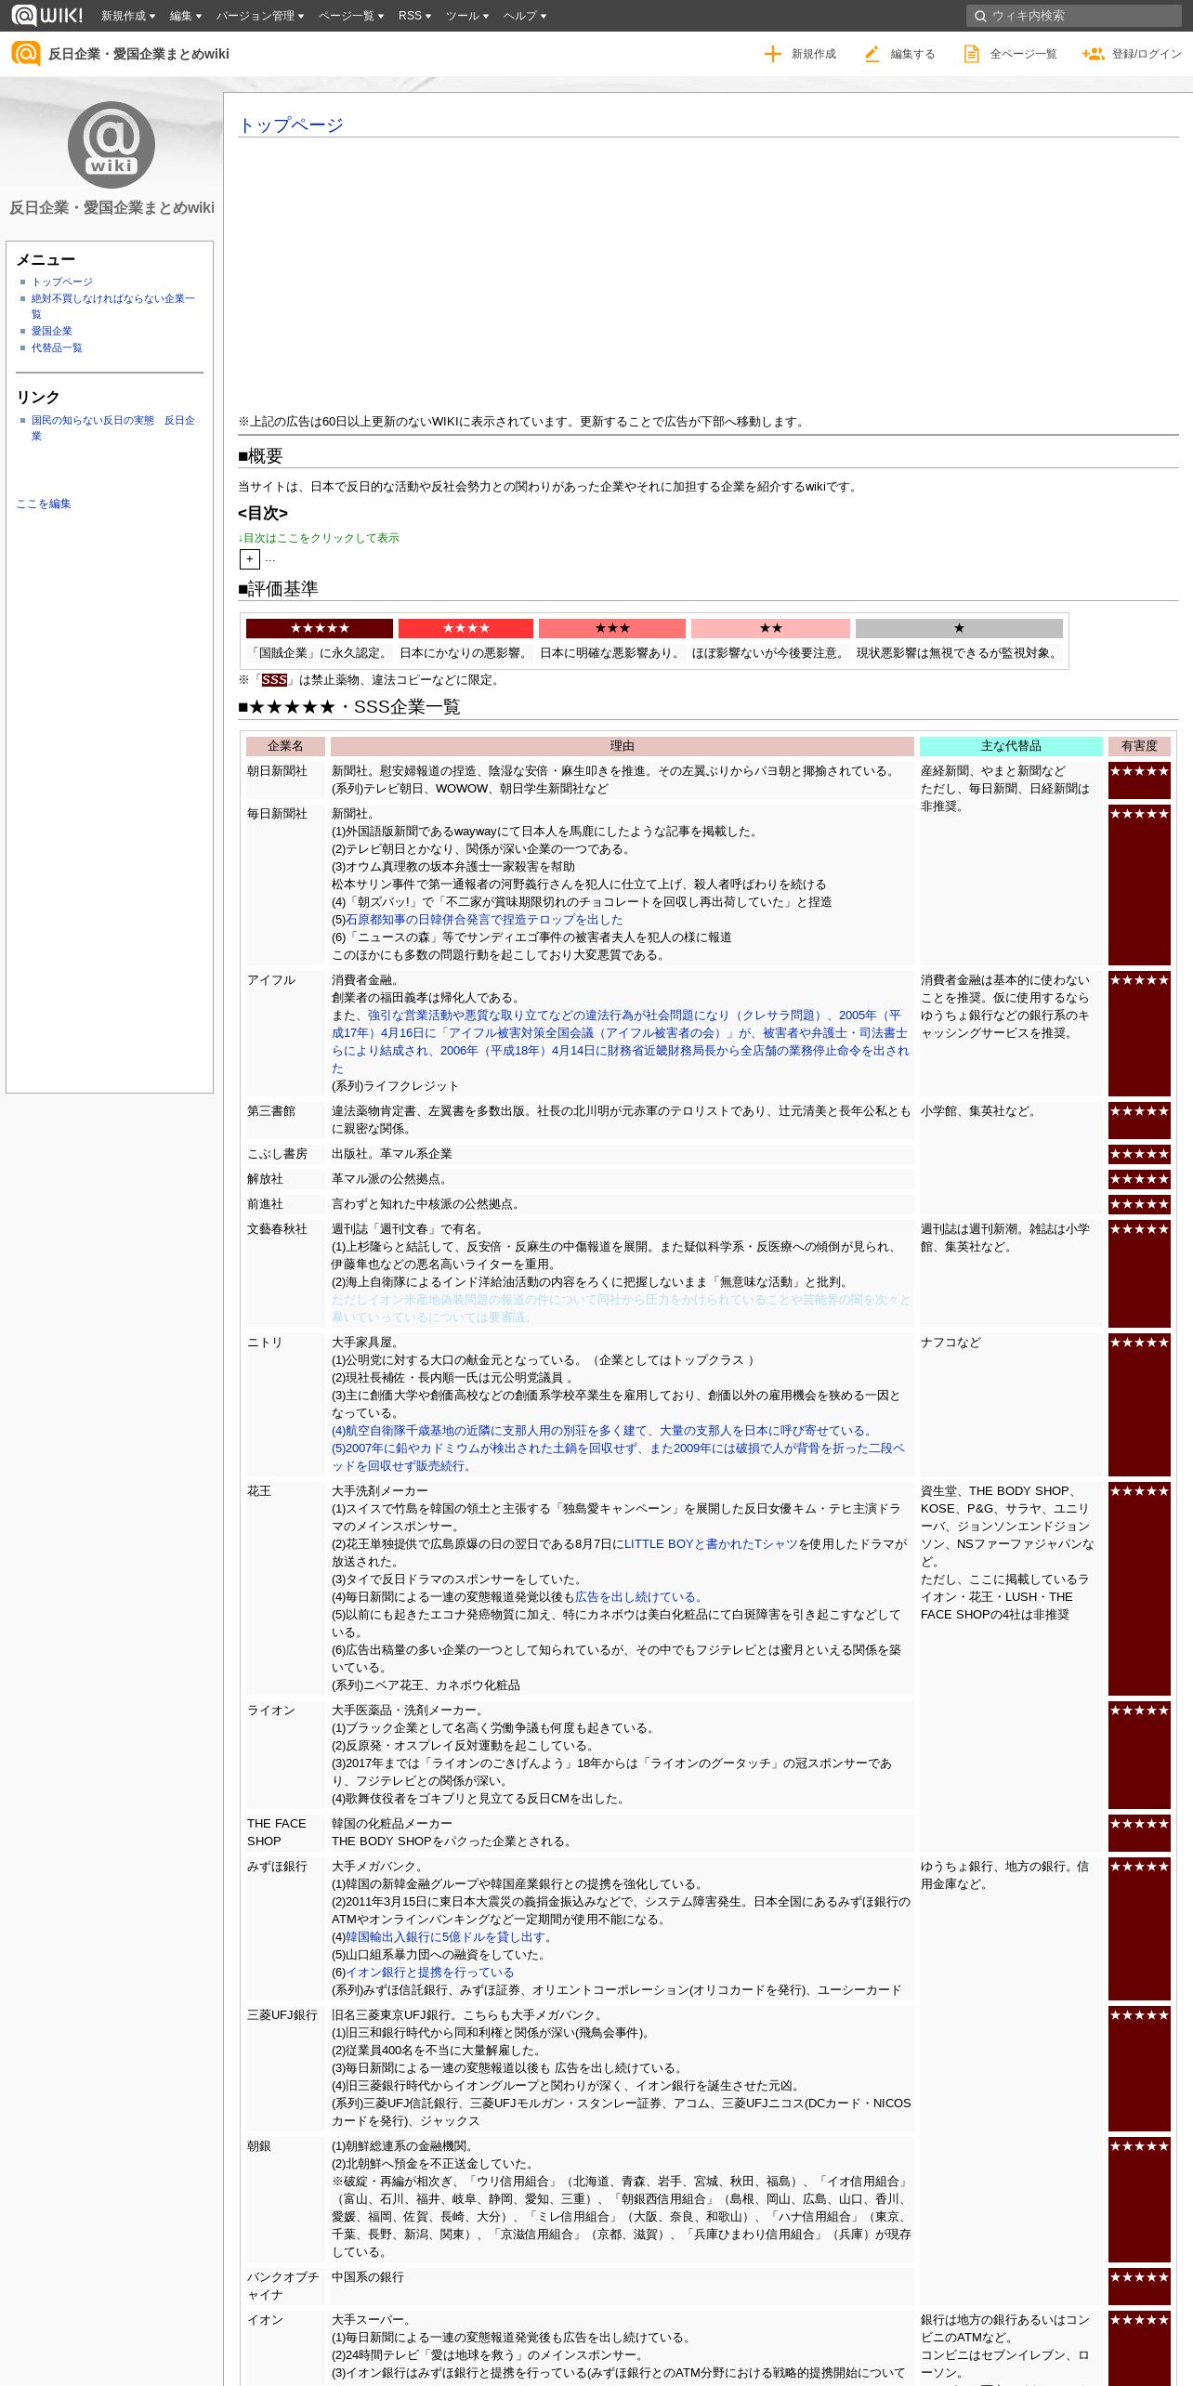Click the 有害度 column header
Viewport: 1193px width, 2386px height.
click(x=1139, y=746)
